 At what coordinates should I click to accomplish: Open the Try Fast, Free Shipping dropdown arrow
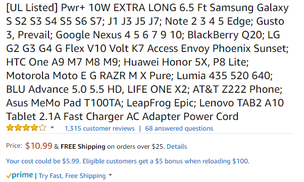click(110, 175)
